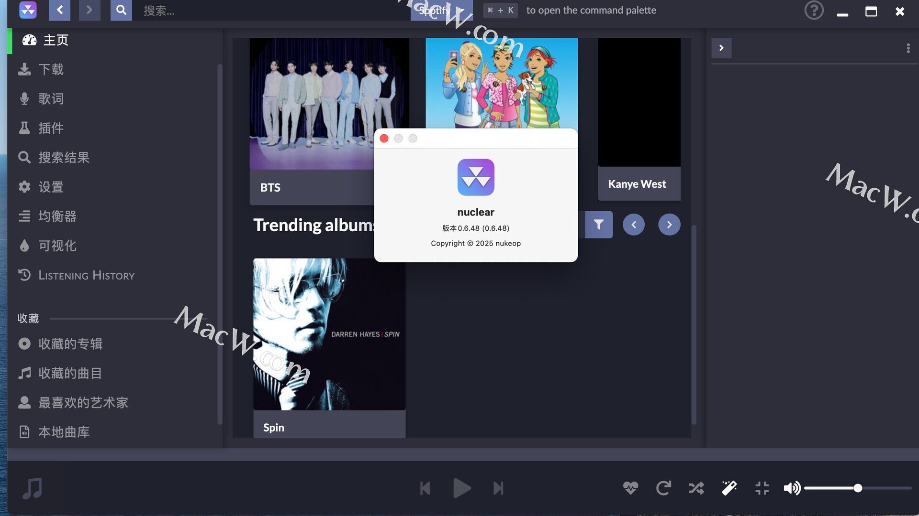The height and width of the screenshot is (516, 919).
Task: Click the droplet icon beside 可视化
Action: pyautogui.click(x=24, y=246)
